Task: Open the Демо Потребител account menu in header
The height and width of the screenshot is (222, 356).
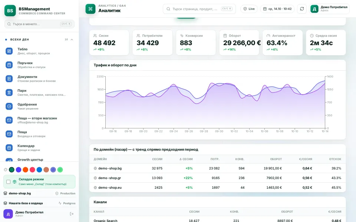Action: click(x=329, y=9)
